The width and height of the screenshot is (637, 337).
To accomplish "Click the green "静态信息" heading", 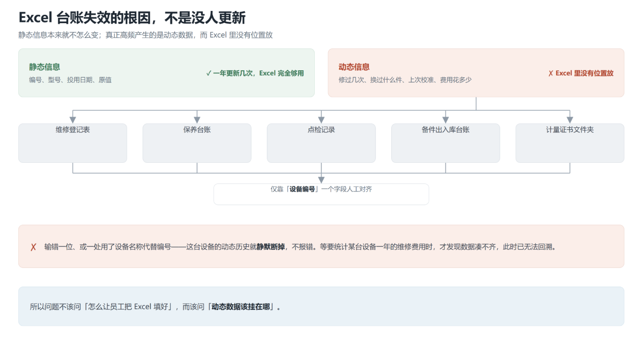I will click(x=45, y=67).
